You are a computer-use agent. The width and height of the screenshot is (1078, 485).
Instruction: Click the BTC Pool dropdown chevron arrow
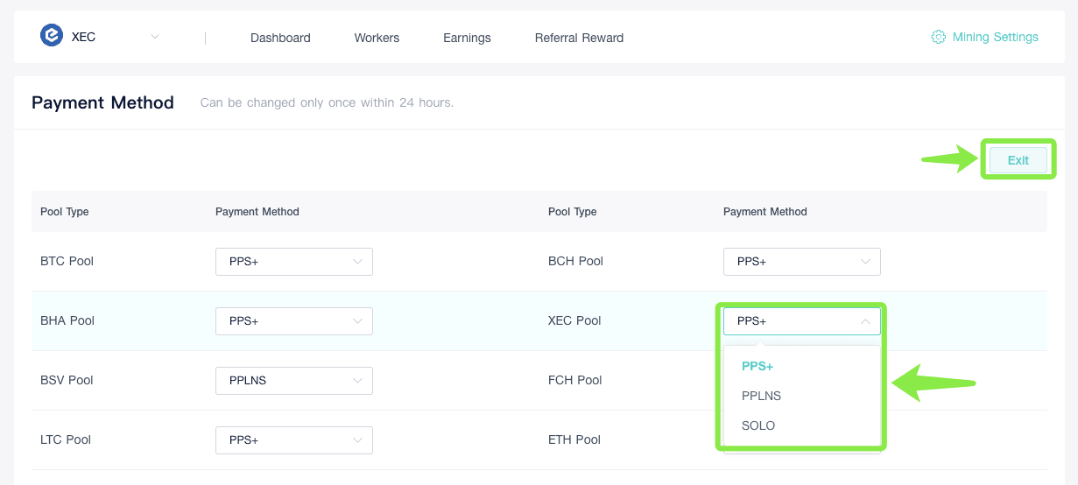[357, 262]
